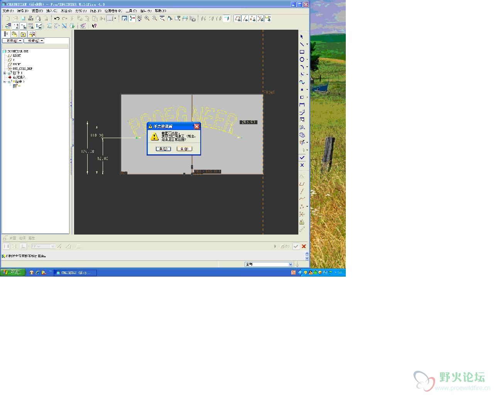494x395 pixels.
Task: Click the Repaint screen icon
Action: tap(124, 19)
